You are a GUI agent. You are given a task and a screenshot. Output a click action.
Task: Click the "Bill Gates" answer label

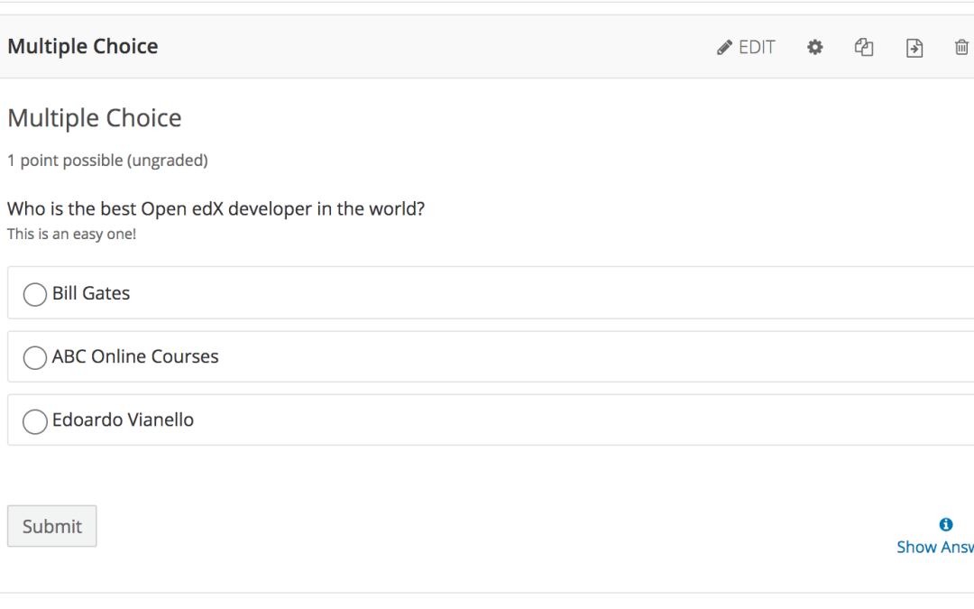(91, 293)
